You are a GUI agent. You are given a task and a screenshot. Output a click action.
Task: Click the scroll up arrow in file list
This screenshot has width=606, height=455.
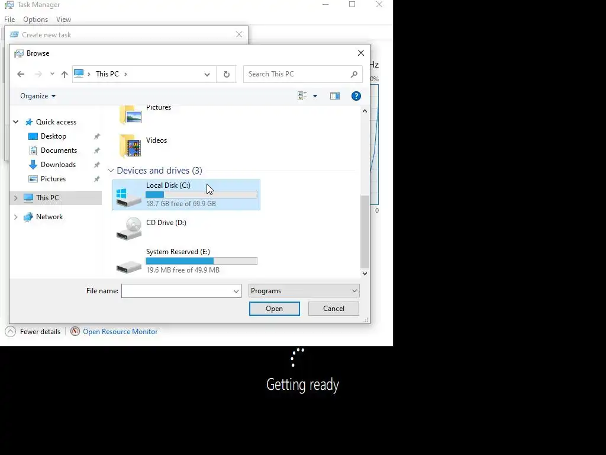click(x=365, y=111)
